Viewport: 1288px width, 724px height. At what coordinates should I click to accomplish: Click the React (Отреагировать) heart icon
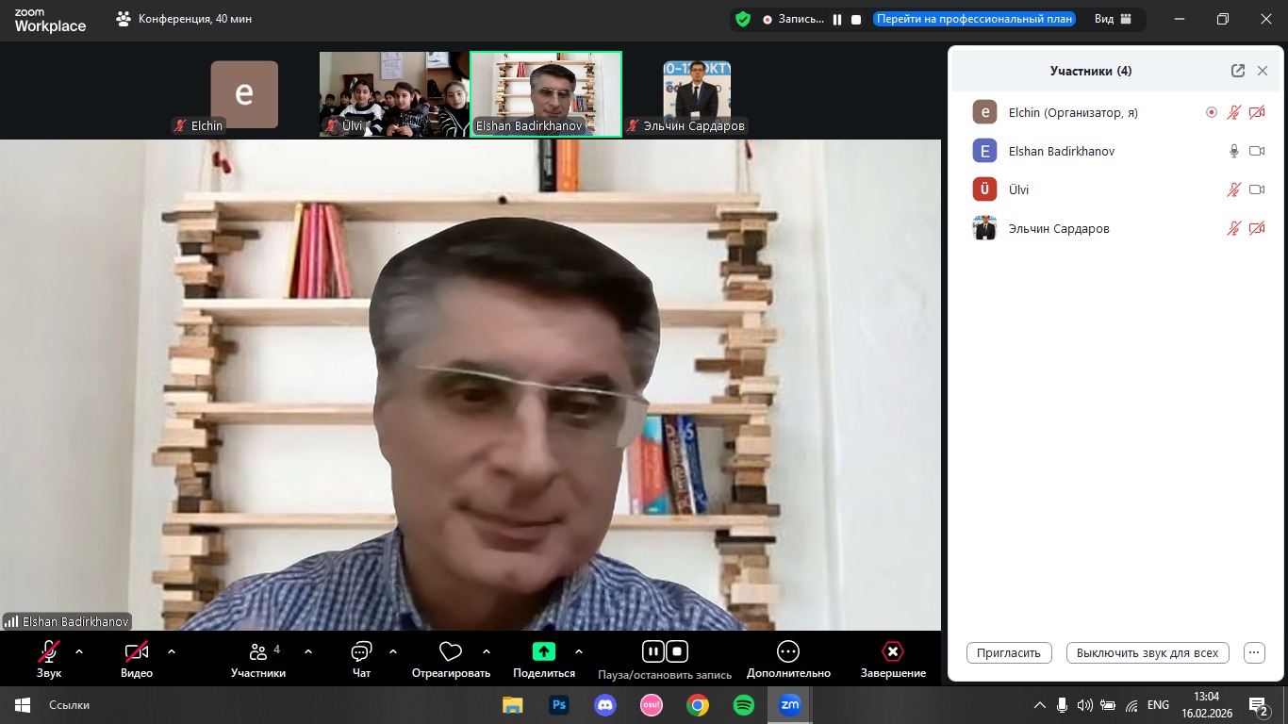point(451,651)
